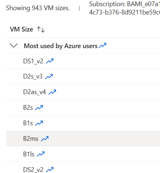The image size is (160, 173).
Task: Select the DS1_v2 VM size row
Action: 83,61
